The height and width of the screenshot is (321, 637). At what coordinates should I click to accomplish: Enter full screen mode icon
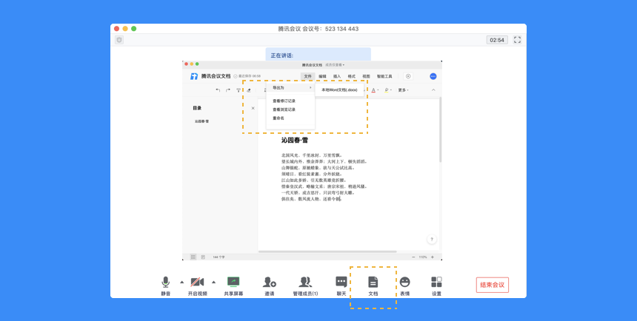click(517, 40)
